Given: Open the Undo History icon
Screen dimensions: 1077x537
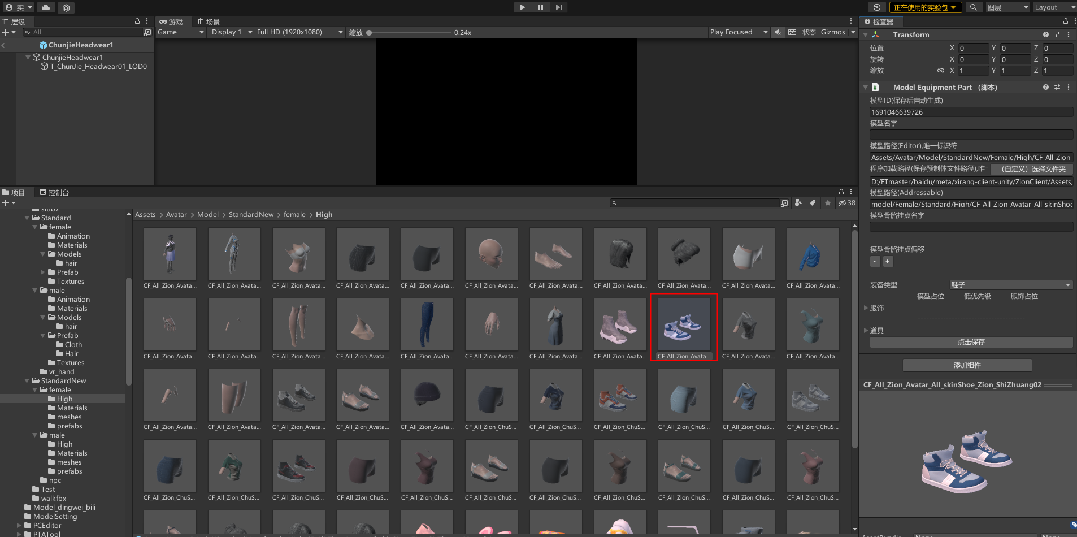Looking at the screenshot, I should 876,7.
